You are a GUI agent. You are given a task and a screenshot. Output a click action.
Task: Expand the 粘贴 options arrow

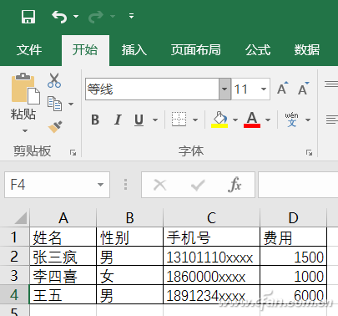tap(25, 130)
